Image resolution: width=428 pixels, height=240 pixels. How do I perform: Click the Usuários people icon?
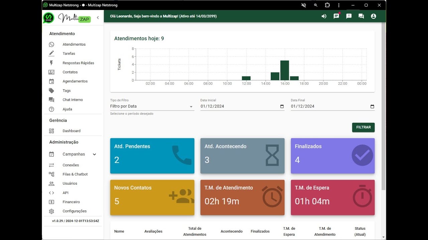[x=51, y=183]
